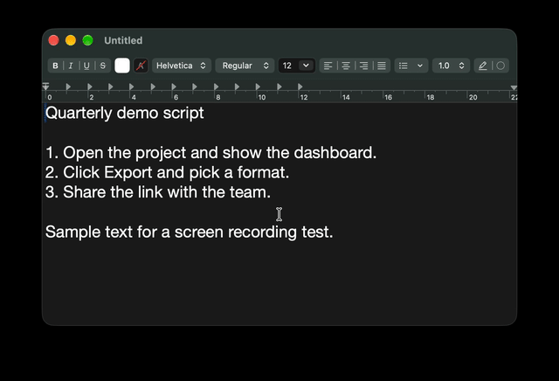This screenshot has width=559, height=381.
Task: Click the tab stop marker at 12
Action: pos(300,87)
